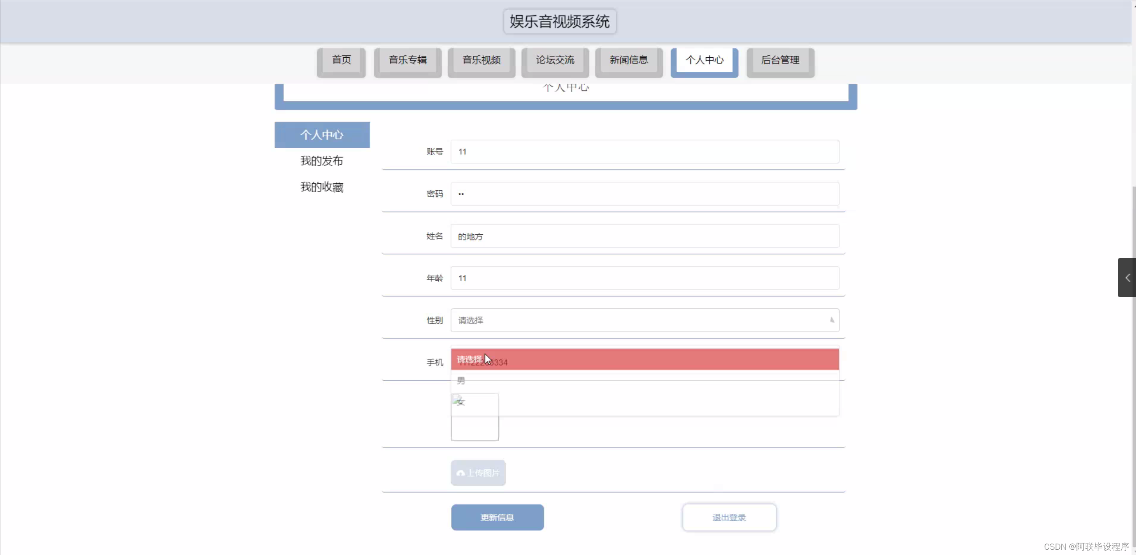Open the 音乐专辑 section
The width and height of the screenshot is (1136, 555).
click(x=407, y=61)
